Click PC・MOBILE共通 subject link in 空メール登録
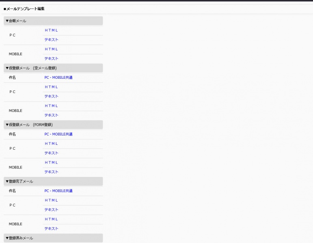The width and height of the screenshot is (313, 243). tap(58, 77)
